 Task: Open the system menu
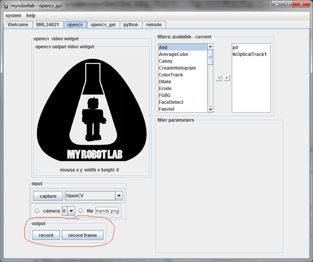tap(13, 16)
